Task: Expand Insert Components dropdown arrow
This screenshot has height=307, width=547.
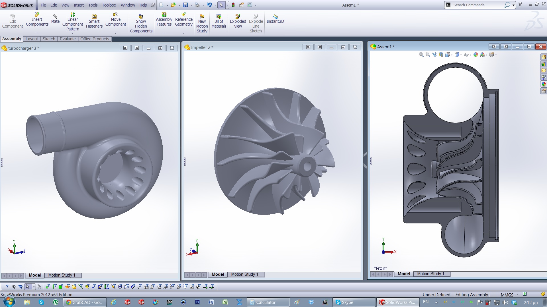Action: tap(37, 33)
